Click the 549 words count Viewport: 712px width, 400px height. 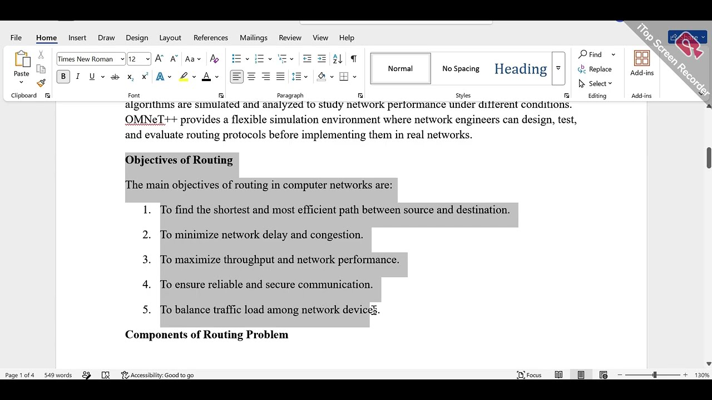58,375
